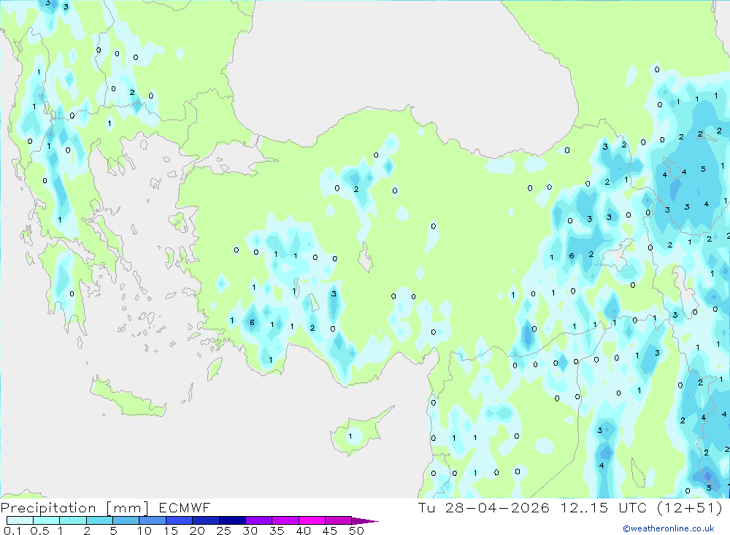Select the 15–20 mm blue legend swatch
The image size is (730, 535).
point(179,520)
